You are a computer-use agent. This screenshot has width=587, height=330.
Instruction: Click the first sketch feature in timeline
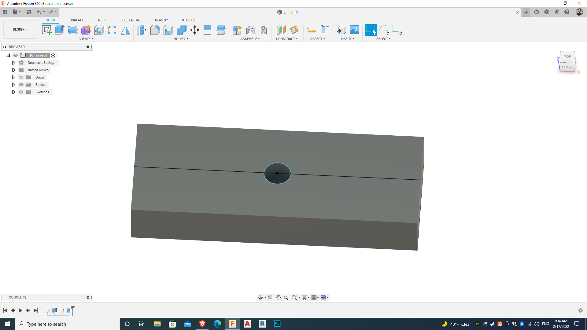point(47,310)
